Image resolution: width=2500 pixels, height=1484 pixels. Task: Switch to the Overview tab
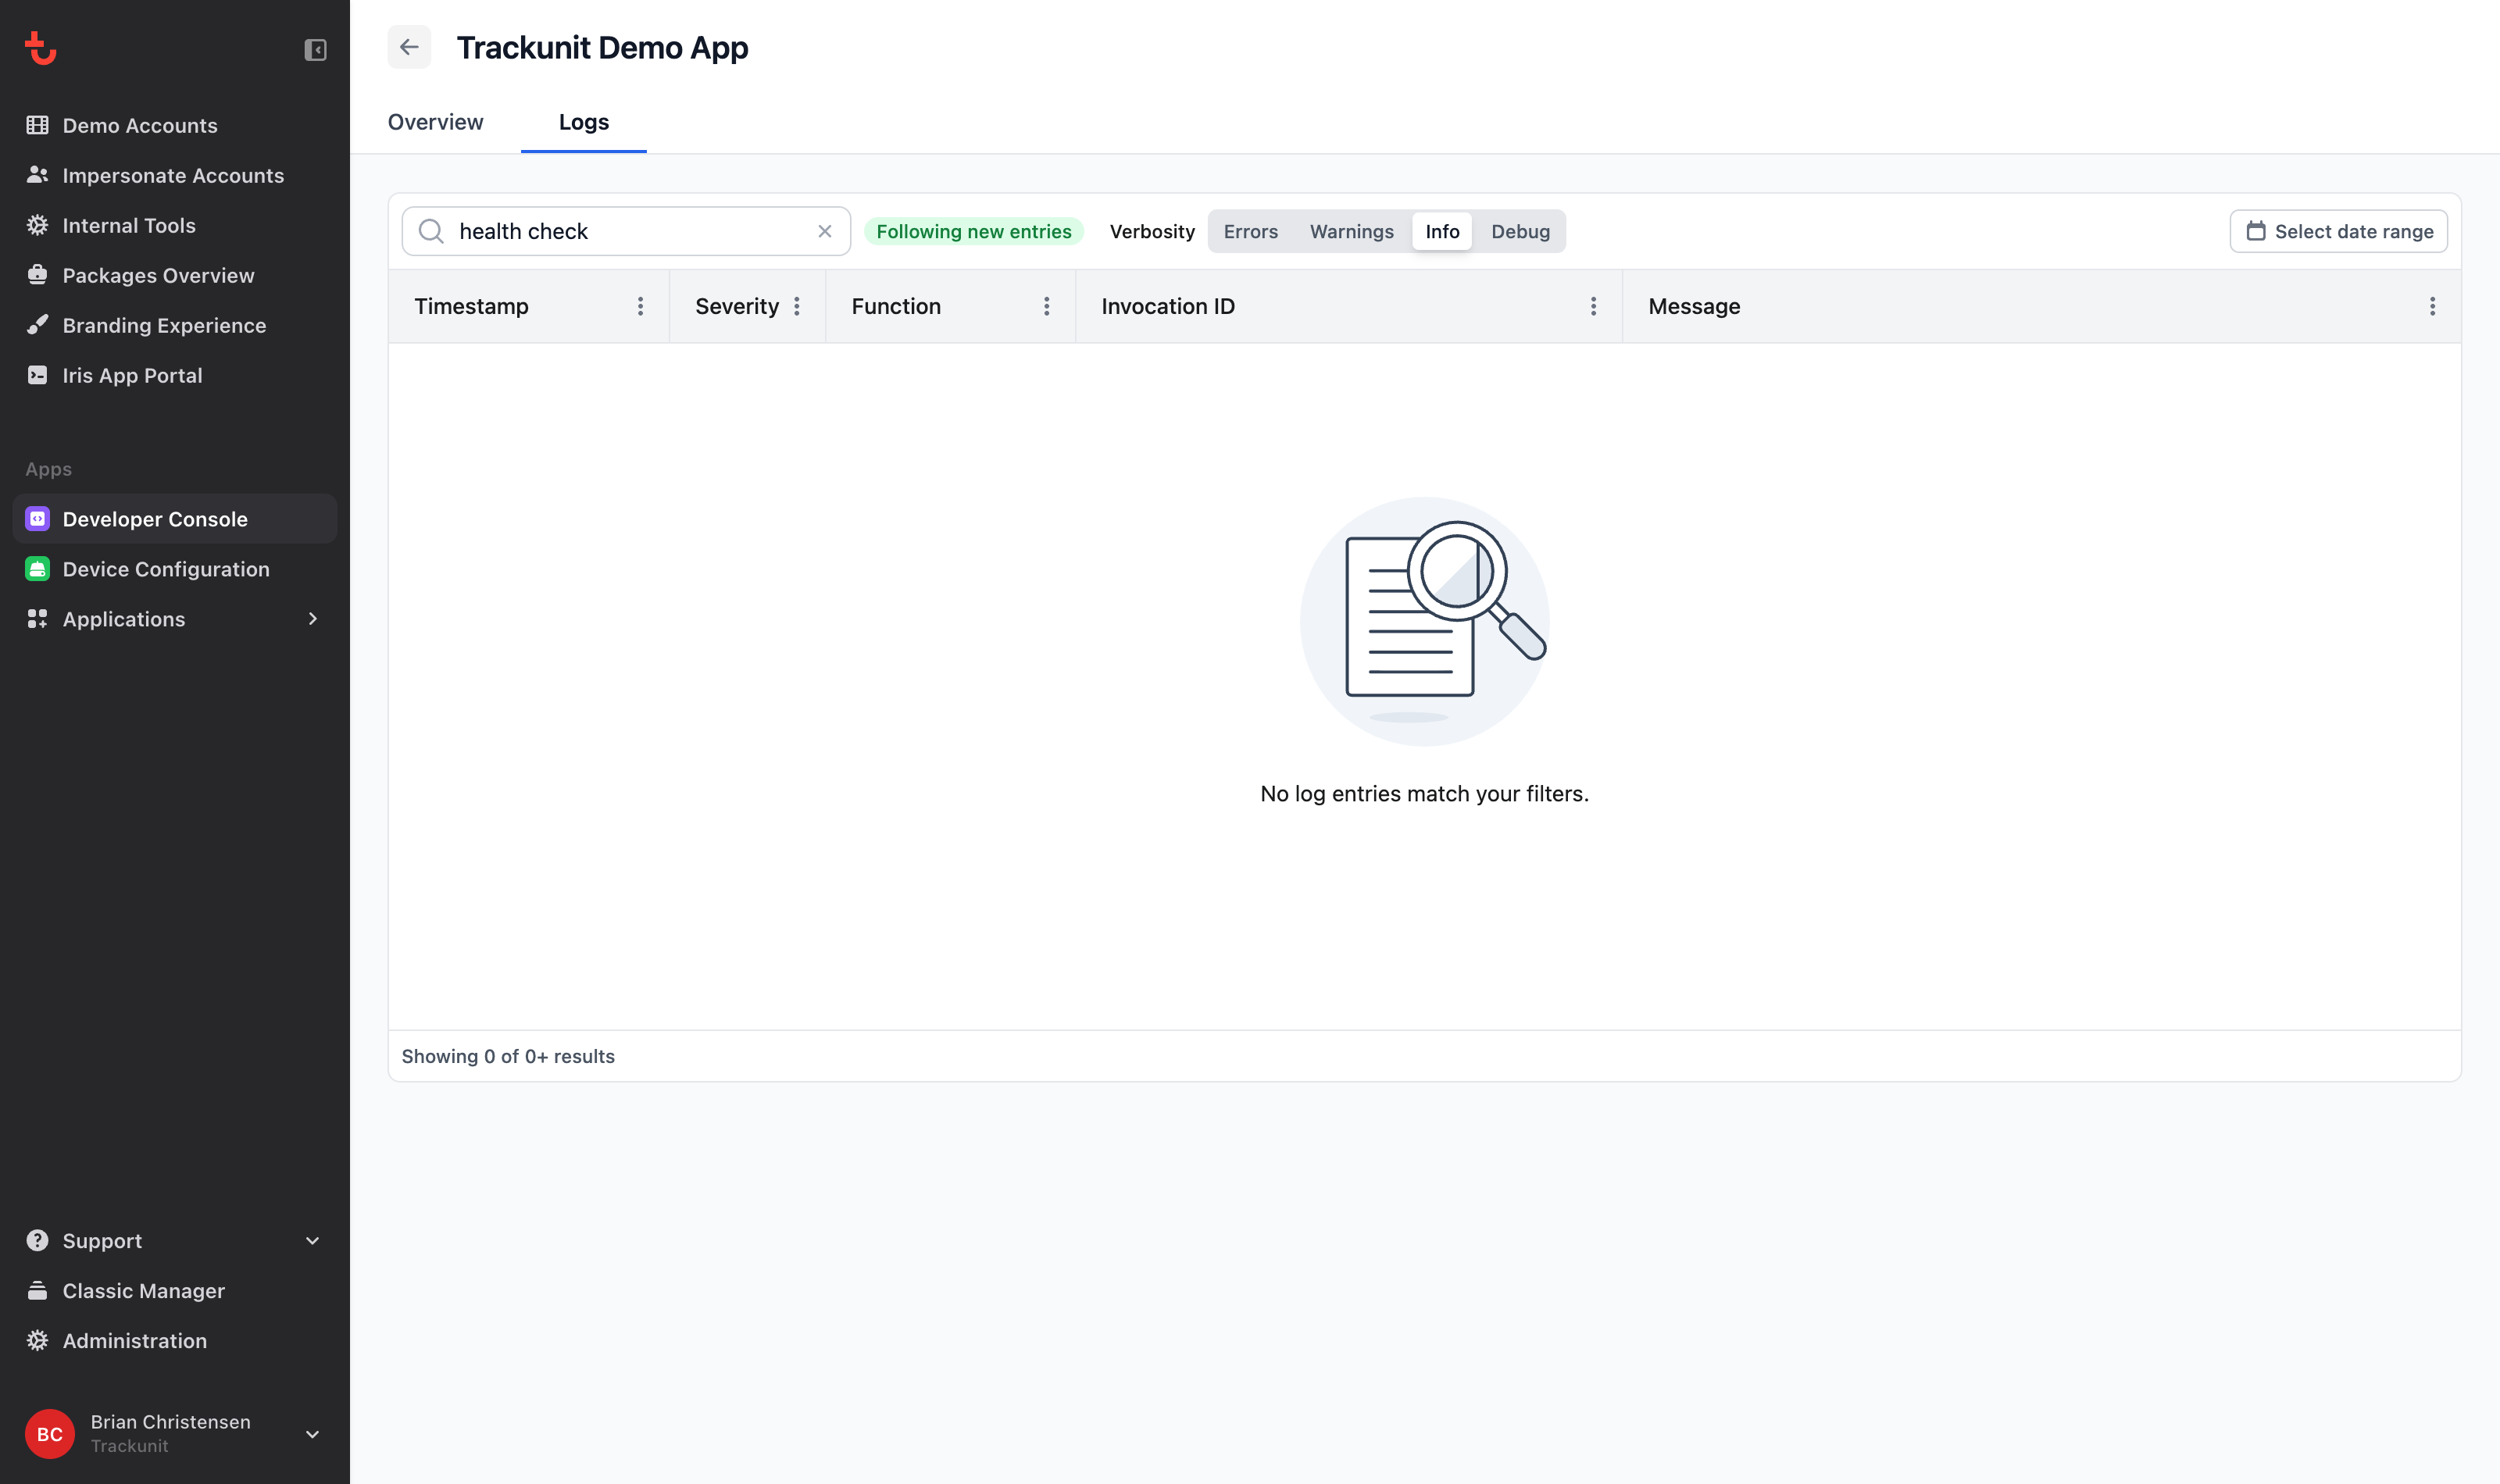point(435,122)
